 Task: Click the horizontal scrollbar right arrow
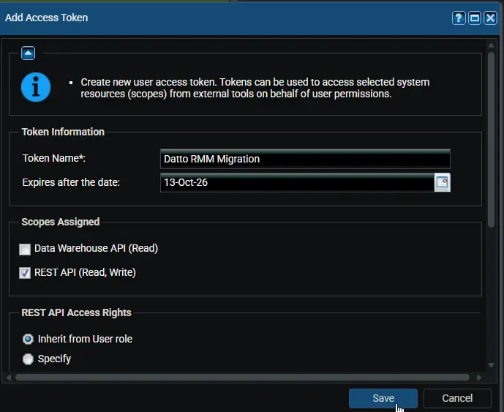point(478,378)
